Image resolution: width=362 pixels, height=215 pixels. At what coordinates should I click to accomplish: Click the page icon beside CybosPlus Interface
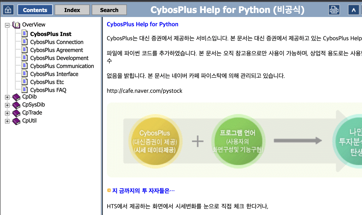25,74
